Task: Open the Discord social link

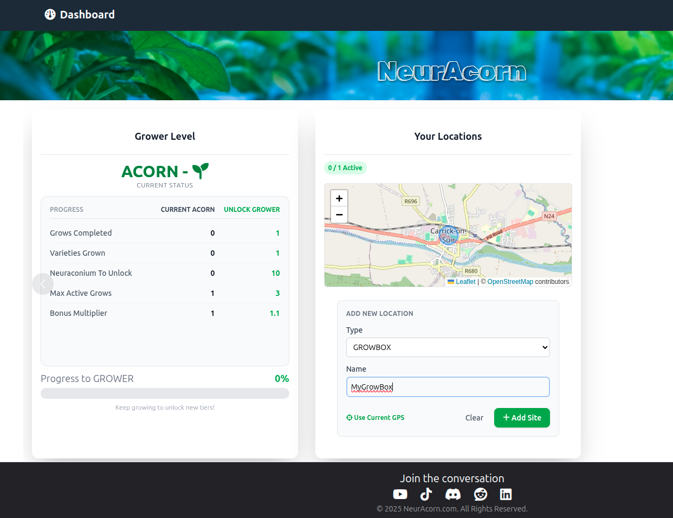Action: pos(453,494)
